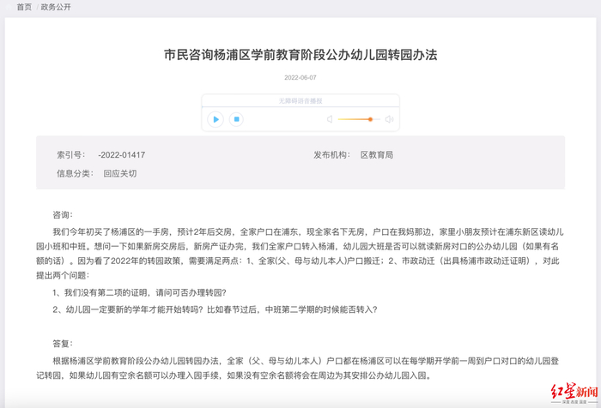
Task: Select the publishing agency 区教育局
Action: [x=377, y=155]
